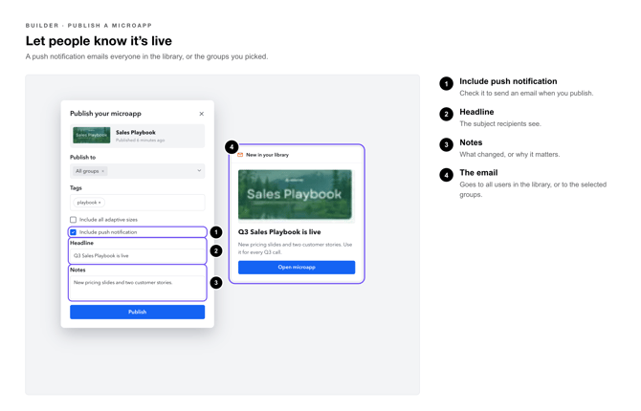Uncheck Include push notification checkbox
Image resolution: width=641 pixels, height=411 pixels.
pos(73,232)
